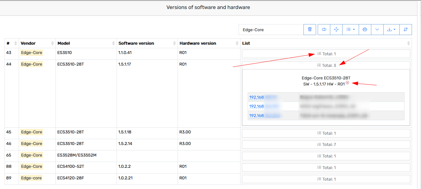Expand Total: 1 list for ECS4120-28F
Viewport: 421px width, 189px height.
[x=326, y=179]
